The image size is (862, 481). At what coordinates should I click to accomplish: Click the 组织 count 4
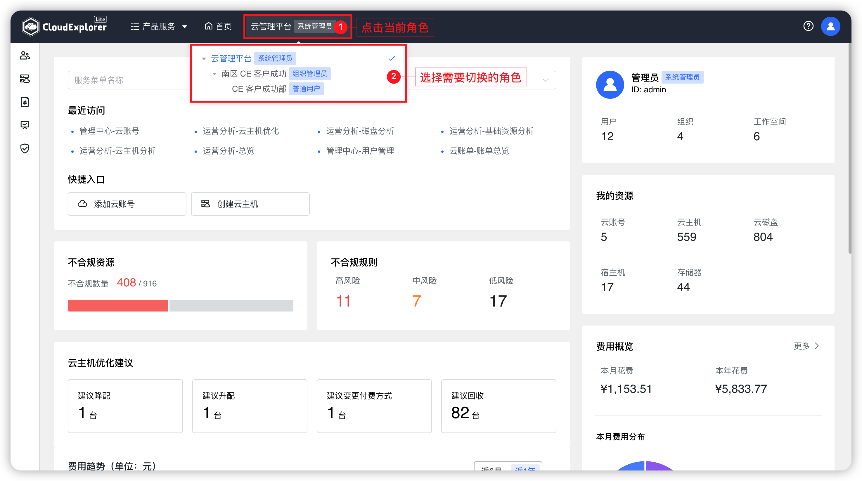[680, 136]
